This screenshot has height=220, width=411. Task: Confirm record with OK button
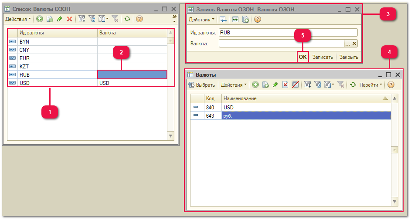tap(303, 57)
